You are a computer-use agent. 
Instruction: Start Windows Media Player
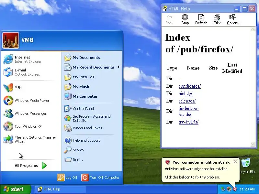point(31,101)
